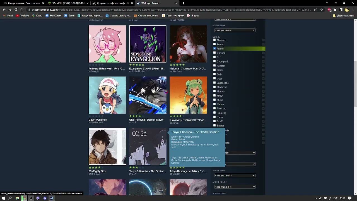Viewport: 357px width, 201px height.
Task: Open the Chrome profile avatar
Action: pos(347,10)
